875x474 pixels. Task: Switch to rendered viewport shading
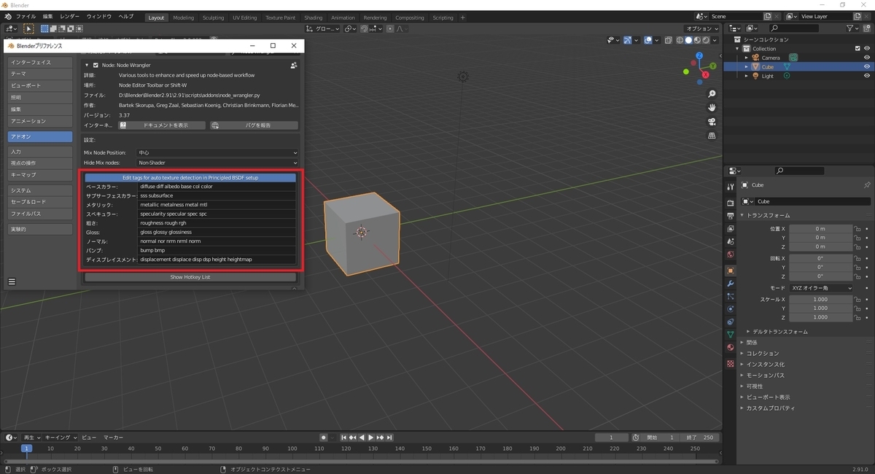tap(706, 40)
